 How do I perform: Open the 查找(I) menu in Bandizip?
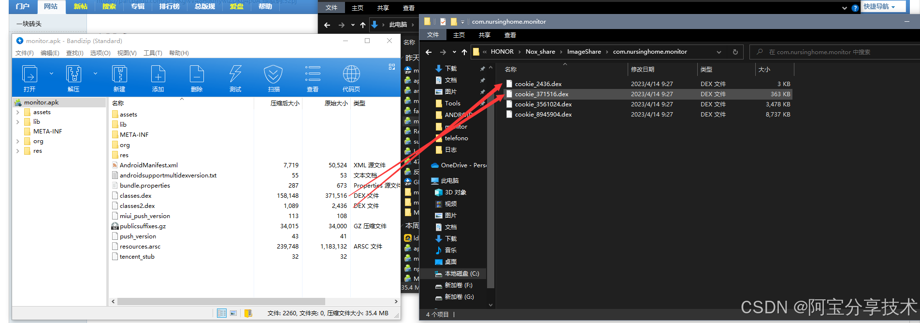tap(75, 53)
